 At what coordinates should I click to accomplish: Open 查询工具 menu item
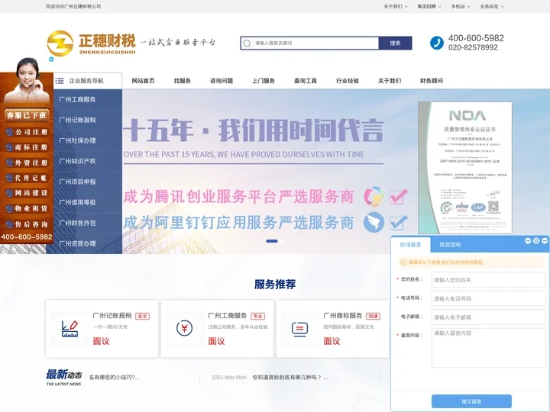306,81
